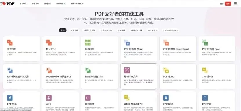Select the PDF 安全性 filter tab
The image size is (241, 111).
pyautogui.click(x=153, y=30)
